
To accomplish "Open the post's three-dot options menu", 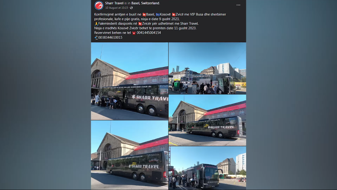I will point(238,5).
